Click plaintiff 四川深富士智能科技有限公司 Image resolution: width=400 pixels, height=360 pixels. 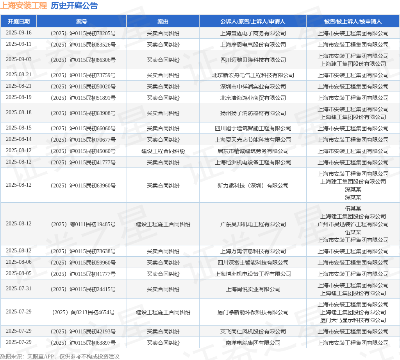[x=253, y=263]
